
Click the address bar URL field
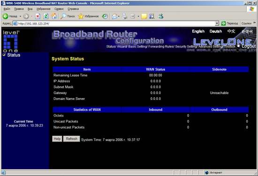tap(116, 23)
